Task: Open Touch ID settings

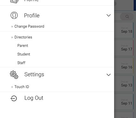Action: point(22,87)
